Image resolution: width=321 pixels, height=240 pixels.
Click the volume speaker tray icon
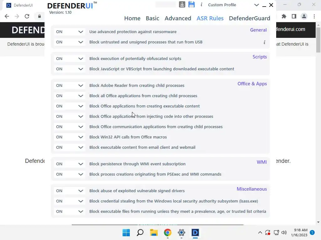click(284, 232)
